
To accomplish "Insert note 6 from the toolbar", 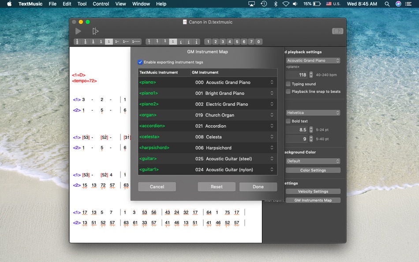I will coord(244,42).
